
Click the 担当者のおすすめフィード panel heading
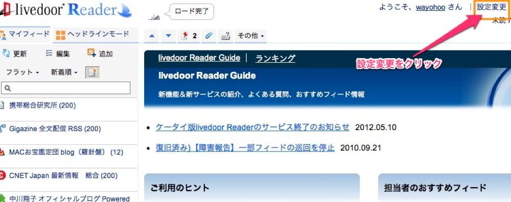[x=435, y=188]
